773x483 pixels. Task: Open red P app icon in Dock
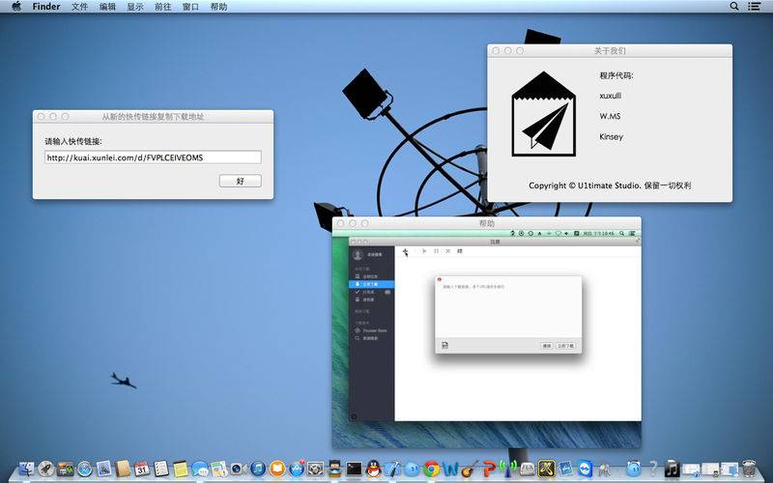point(489,469)
